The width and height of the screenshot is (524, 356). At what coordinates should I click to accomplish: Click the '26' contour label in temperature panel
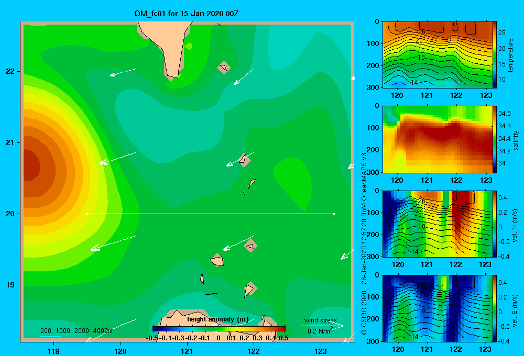tap(421, 32)
